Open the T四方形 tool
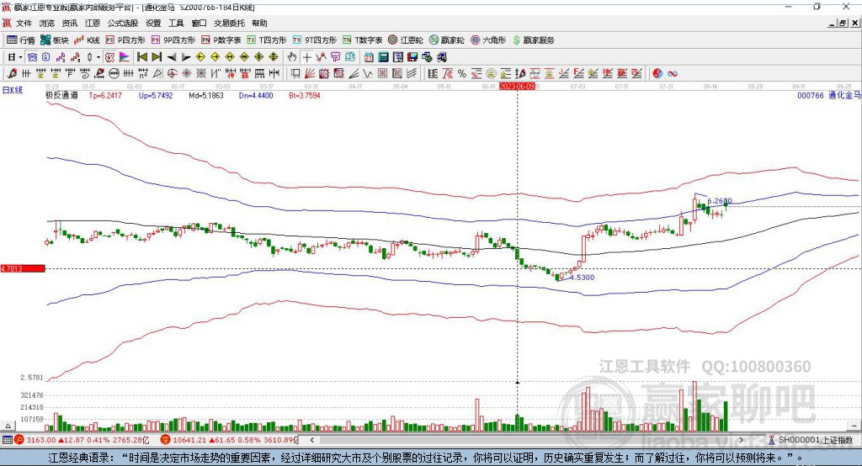The image size is (862, 466). coord(267,40)
